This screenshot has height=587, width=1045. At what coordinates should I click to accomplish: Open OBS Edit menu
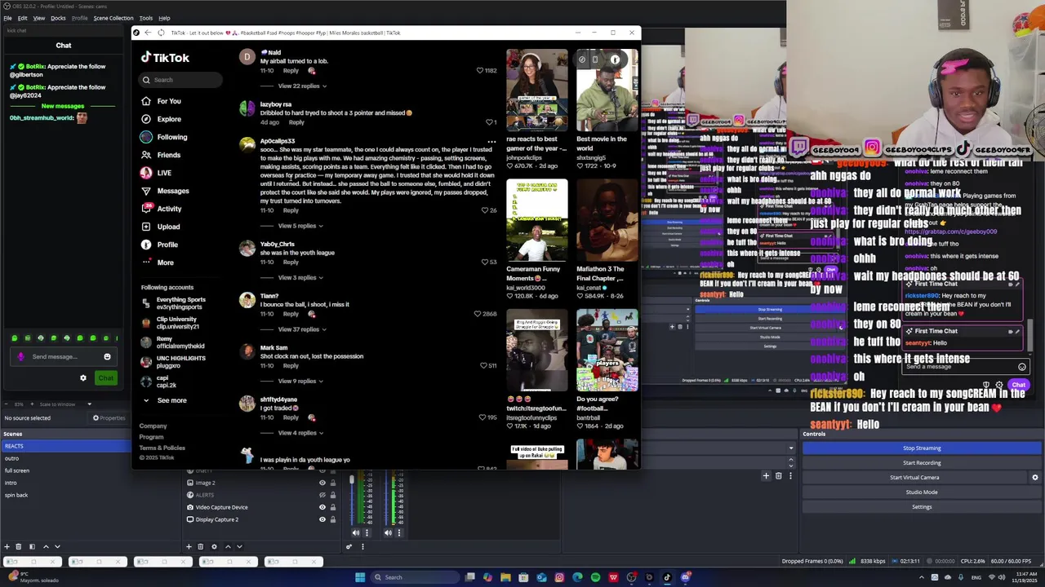coord(22,18)
